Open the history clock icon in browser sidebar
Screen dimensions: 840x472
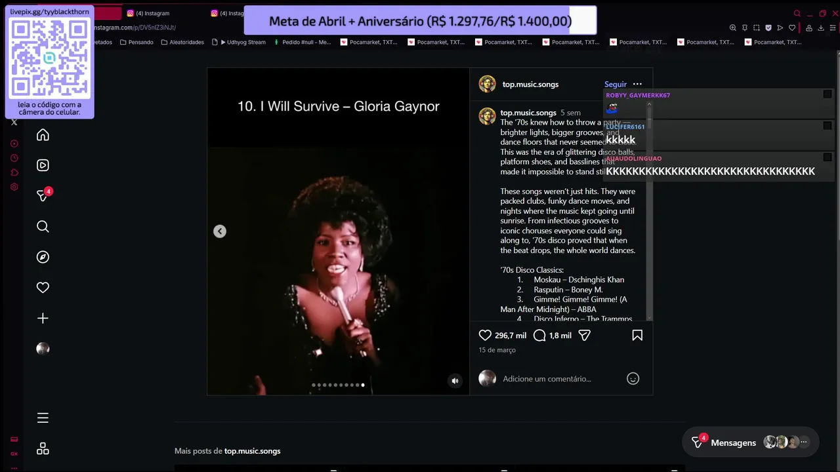(14, 158)
